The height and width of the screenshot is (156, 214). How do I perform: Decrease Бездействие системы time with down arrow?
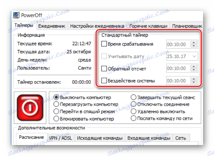194,82
